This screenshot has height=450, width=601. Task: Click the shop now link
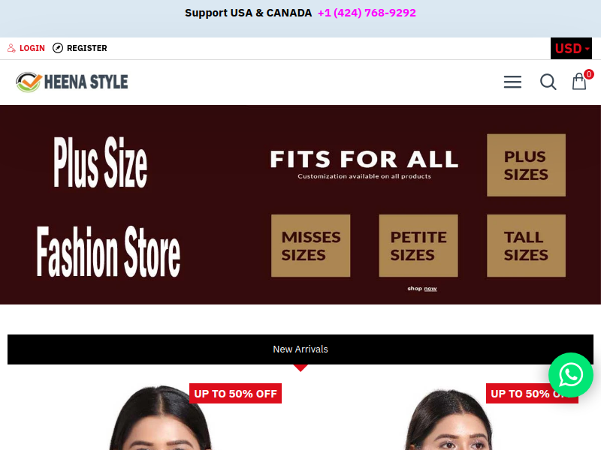click(x=422, y=289)
